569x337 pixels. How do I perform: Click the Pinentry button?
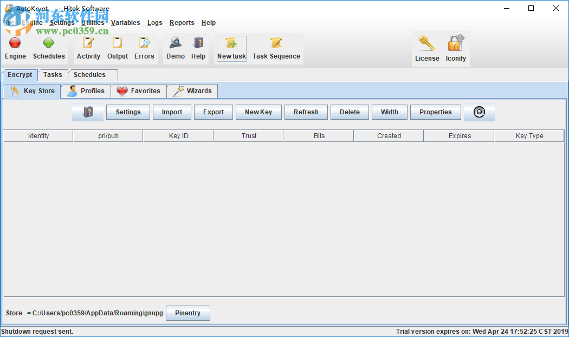[187, 313]
